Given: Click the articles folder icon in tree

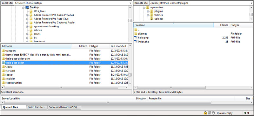Looking at the screenshot, I should coord(31,30).
